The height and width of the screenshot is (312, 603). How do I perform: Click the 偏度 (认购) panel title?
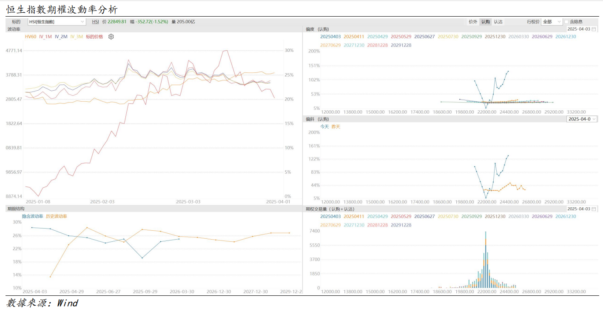click(317, 29)
